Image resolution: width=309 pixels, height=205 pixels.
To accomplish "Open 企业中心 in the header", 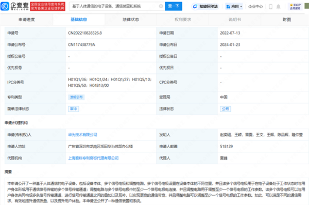I will 256,6.
